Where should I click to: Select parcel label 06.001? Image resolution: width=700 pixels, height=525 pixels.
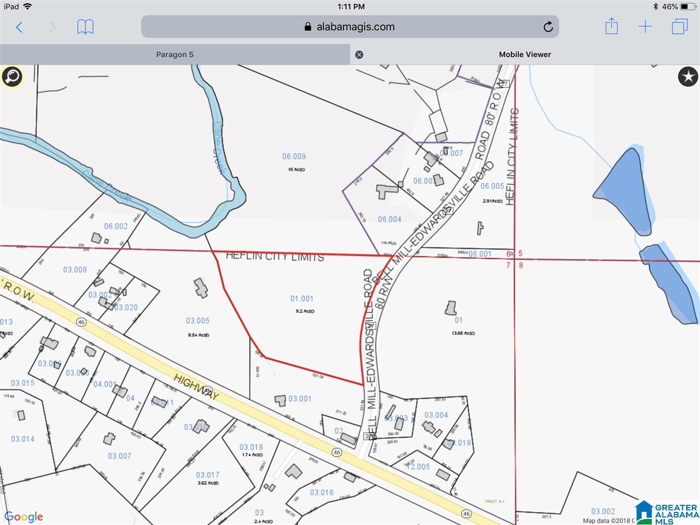(x=480, y=254)
